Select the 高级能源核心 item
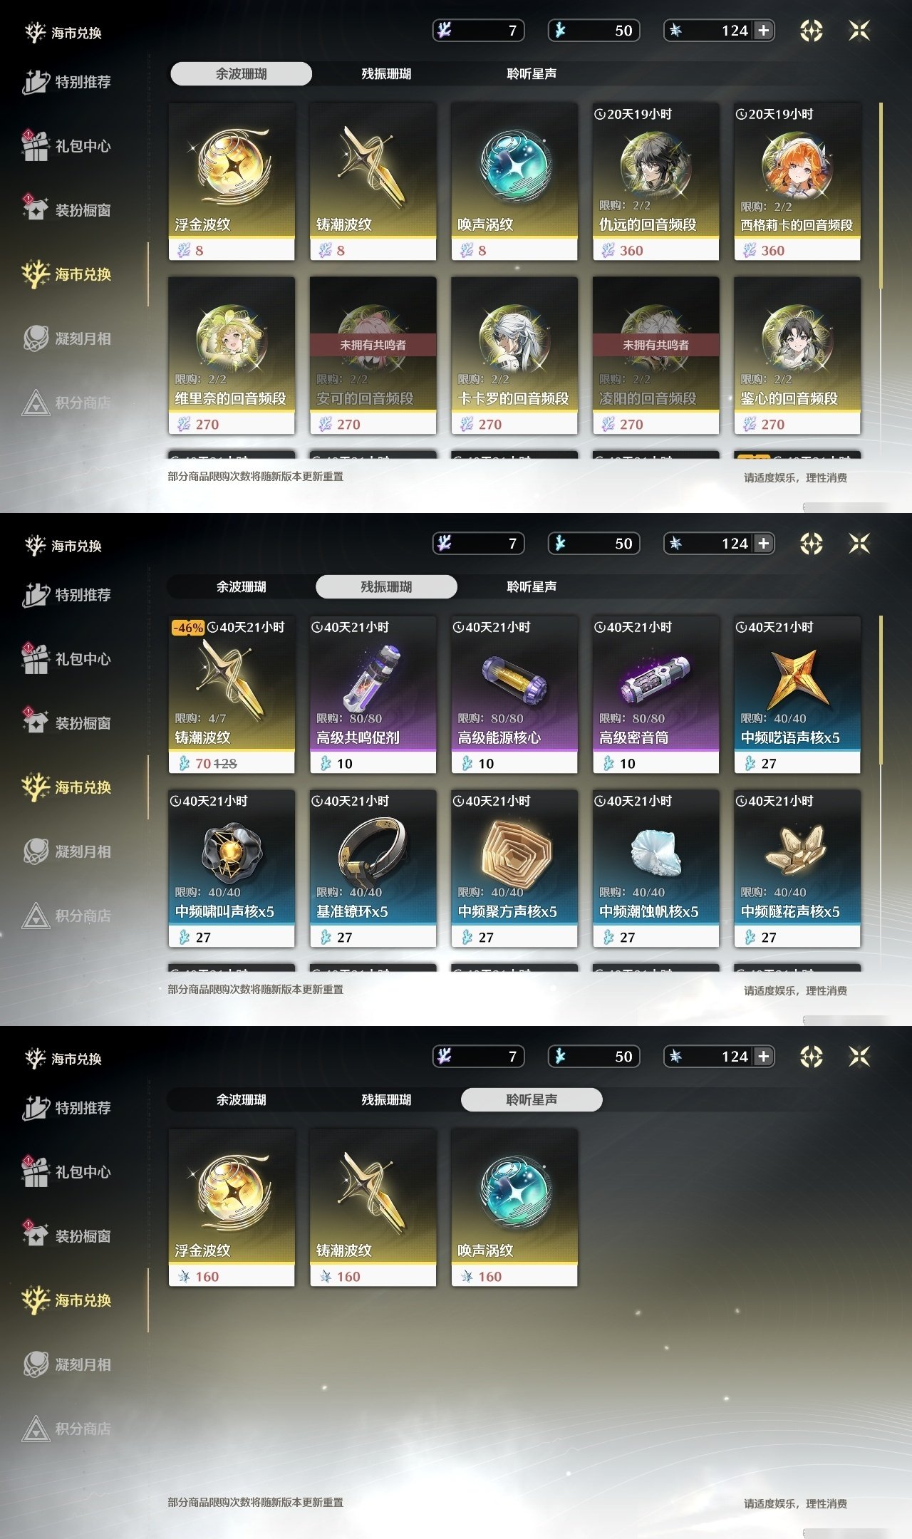 [514, 695]
